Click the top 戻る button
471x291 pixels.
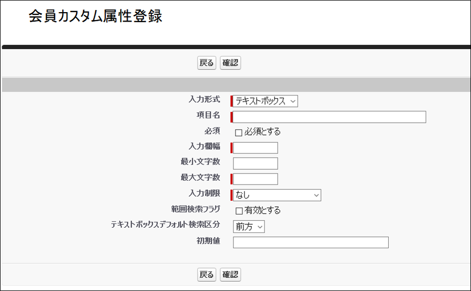(207, 63)
